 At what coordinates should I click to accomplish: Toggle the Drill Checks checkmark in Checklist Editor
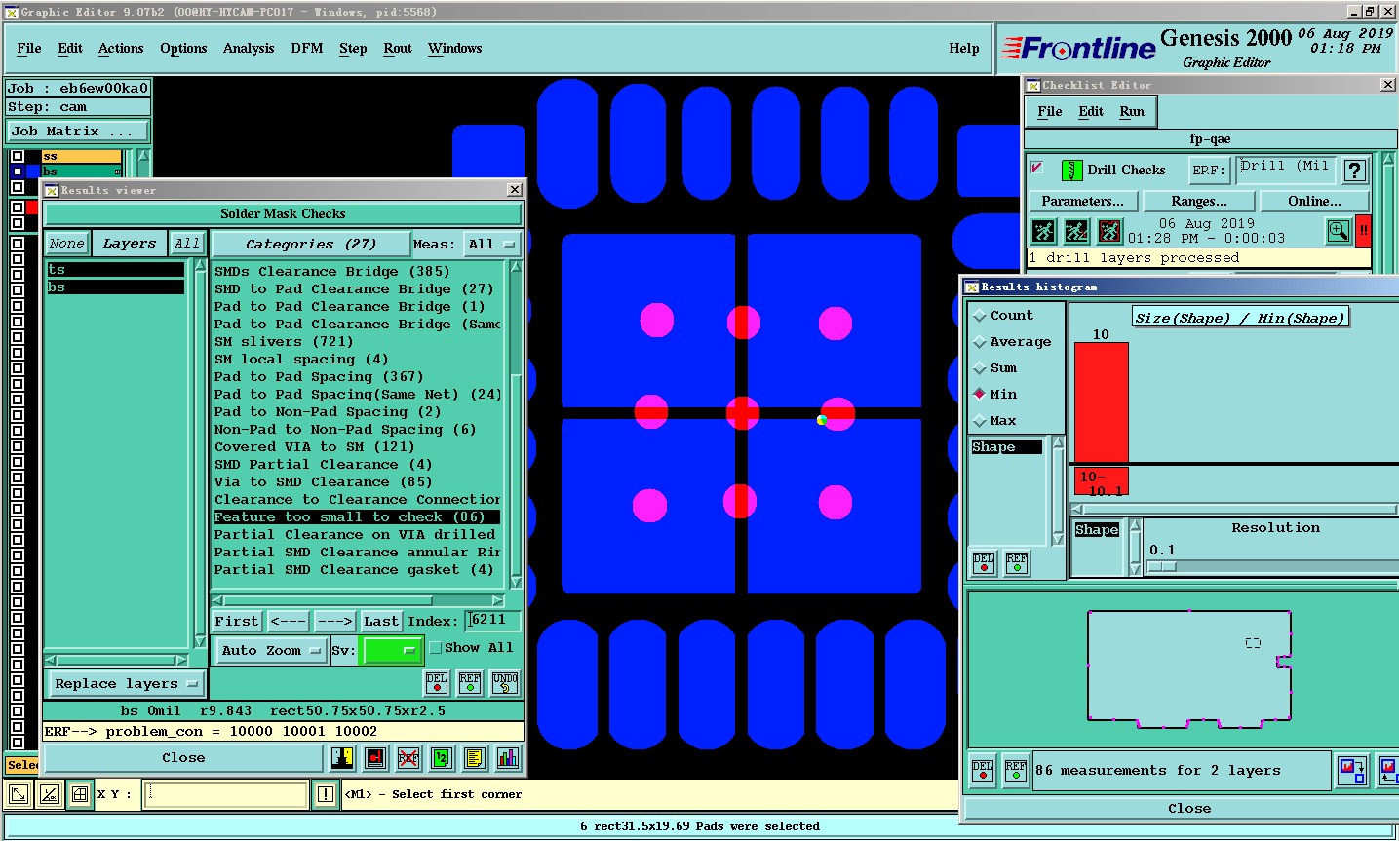[1037, 168]
